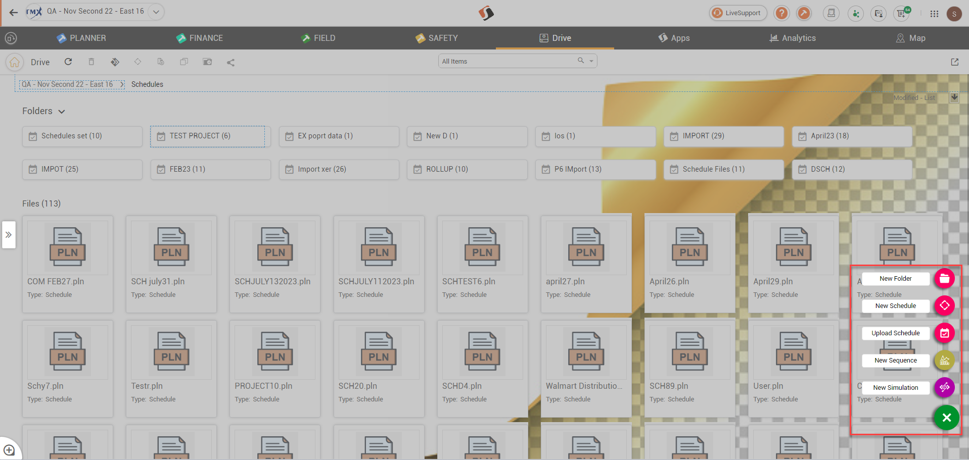Open the help question mark icon
Image resolution: width=969 pixels, height=460 pixels.
[781, 13]
